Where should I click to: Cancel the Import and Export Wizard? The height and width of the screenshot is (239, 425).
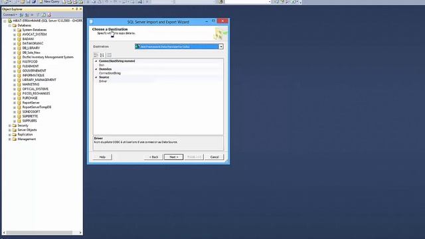click(x=214, y=157)
